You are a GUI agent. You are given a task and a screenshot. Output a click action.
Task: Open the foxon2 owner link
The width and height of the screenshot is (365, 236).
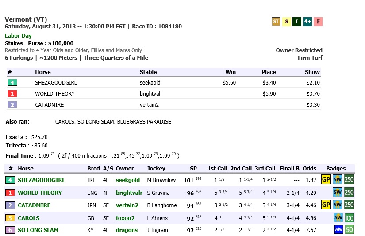coord(125,218)
